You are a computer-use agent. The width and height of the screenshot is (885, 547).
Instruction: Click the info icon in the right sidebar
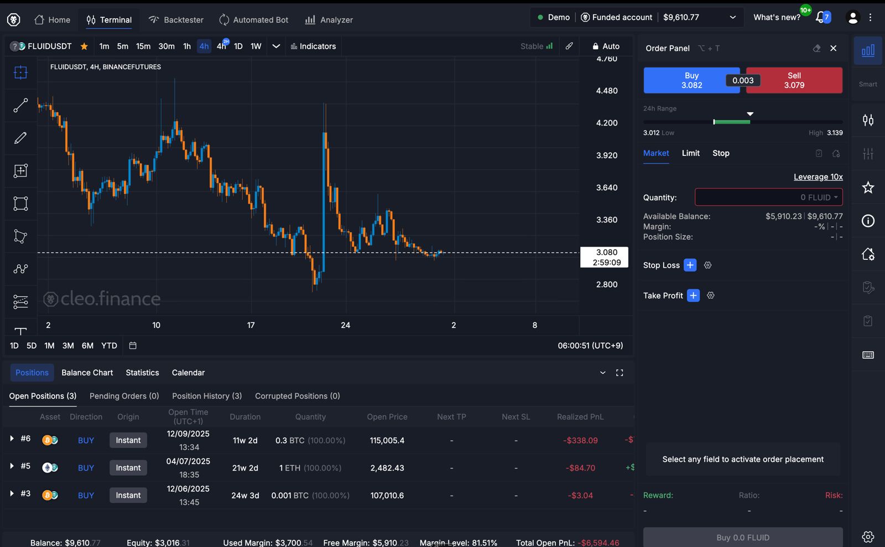tap(867, 221)
